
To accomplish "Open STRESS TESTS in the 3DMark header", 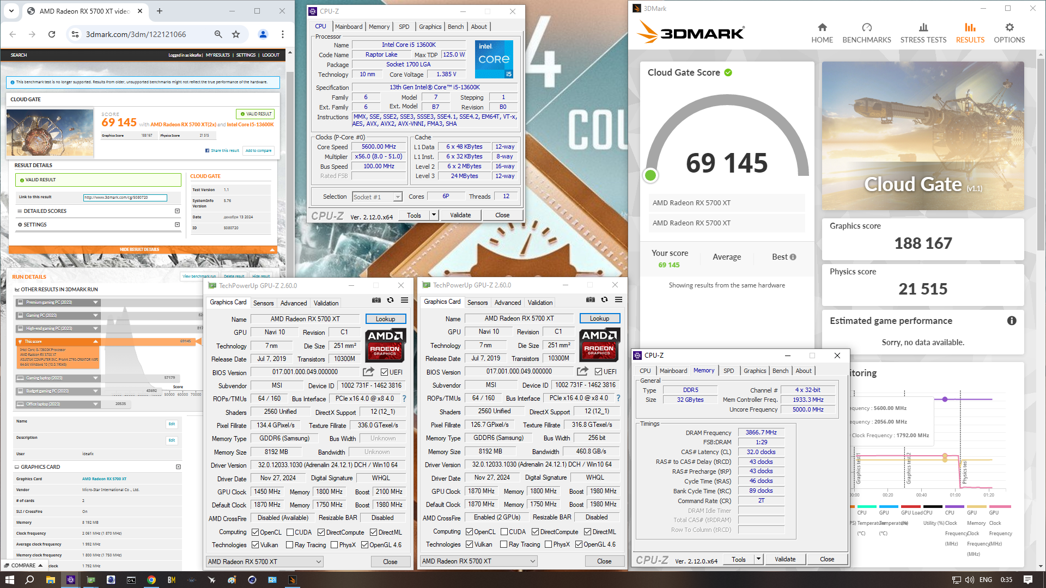I will (923, 33).
